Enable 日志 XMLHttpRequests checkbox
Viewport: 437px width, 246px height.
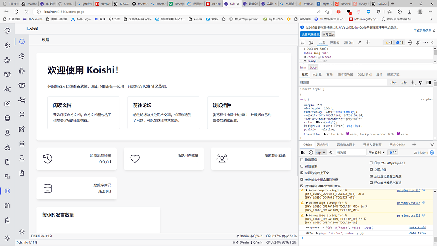click(371, 163)
